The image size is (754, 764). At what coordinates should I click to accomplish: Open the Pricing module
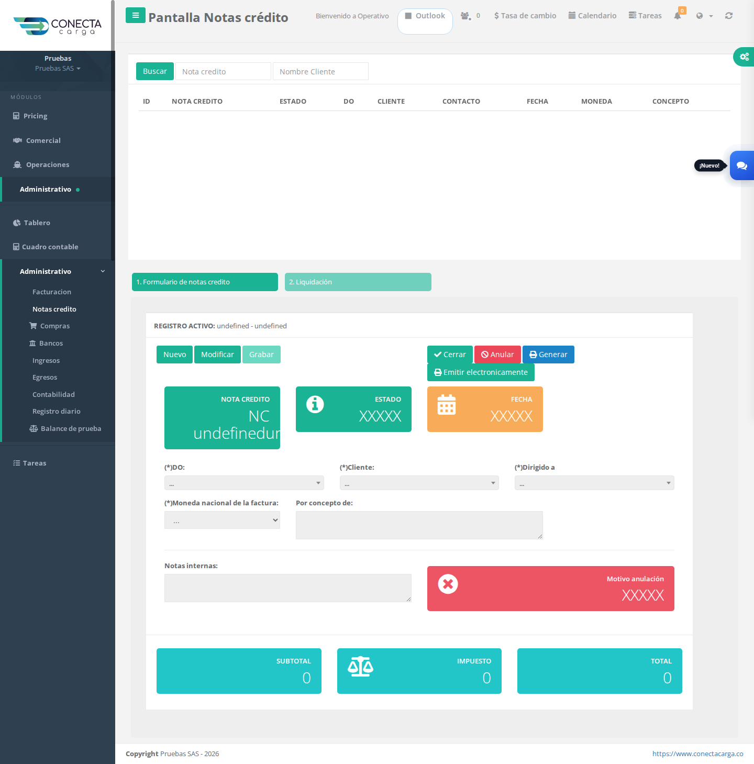pyautogui.click(x=30, y=116)
